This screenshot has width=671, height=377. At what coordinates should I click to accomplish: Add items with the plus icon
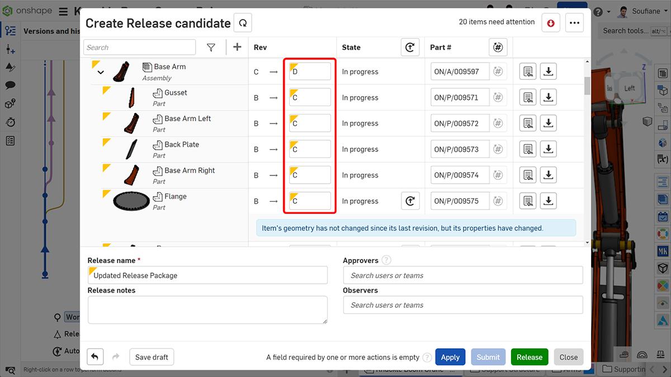pos(237,47)
